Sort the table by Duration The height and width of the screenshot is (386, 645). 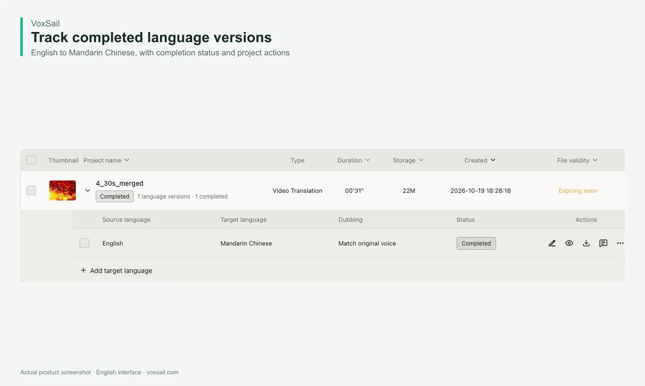[x=353, y=160]
